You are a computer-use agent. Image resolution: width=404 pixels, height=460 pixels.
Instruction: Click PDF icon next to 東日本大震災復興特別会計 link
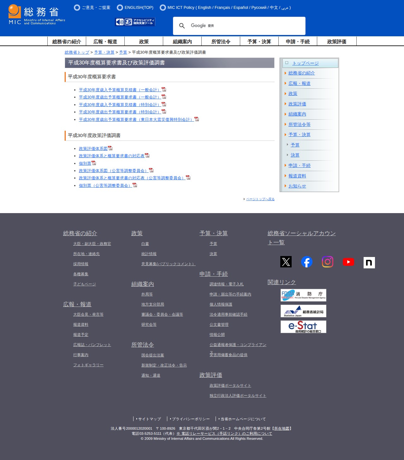[197, 119]
